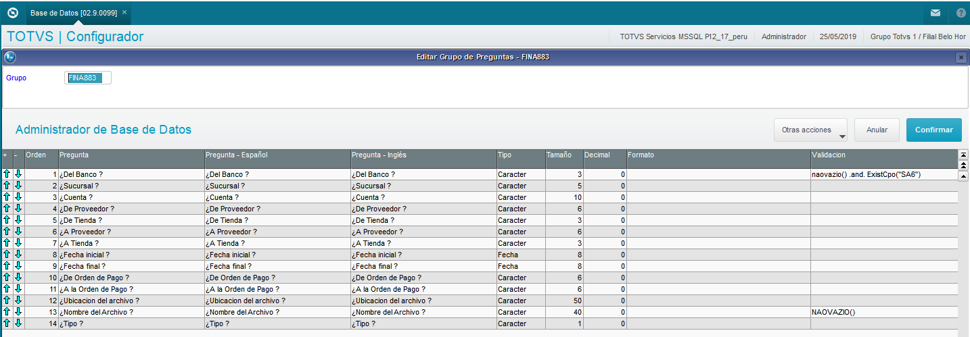Image resolution: width=970 pixels, height=337 pixels.
Task: Select Tipo cell Caracter of ¿Nombre del Archivo ?
Action: click(x=521, y=312)
